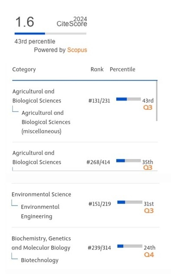The height and width of the screenshot is (274, 171).
Task: Click the Percentile column header
Action: (x=123, y=69)
